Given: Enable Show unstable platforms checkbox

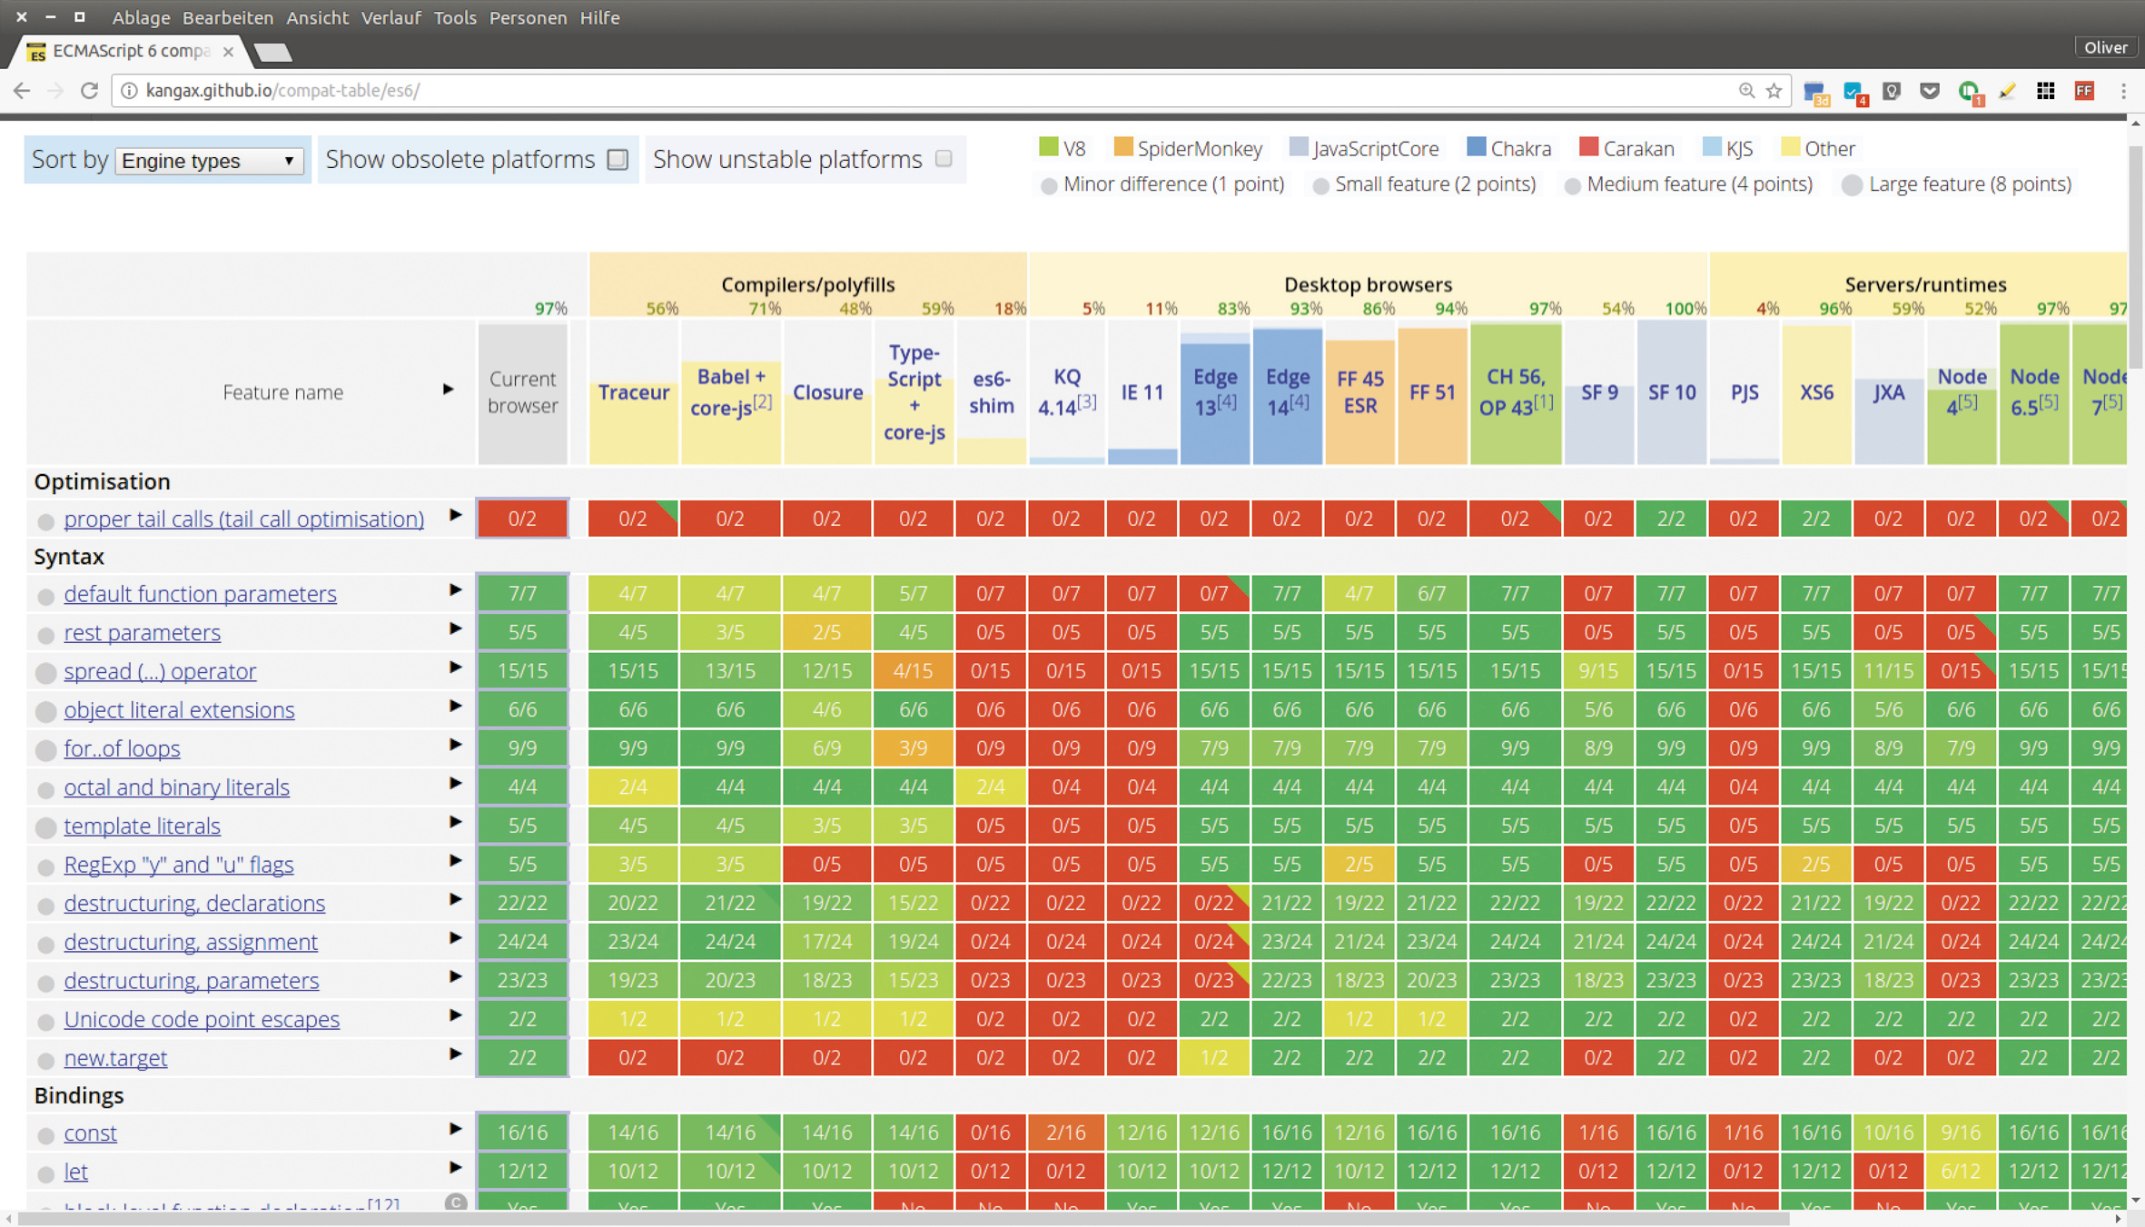Looking at the screenshot, I should click(x=944, y=159).
